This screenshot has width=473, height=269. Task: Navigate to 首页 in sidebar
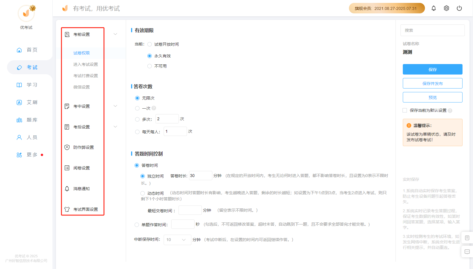coord(32,50)
